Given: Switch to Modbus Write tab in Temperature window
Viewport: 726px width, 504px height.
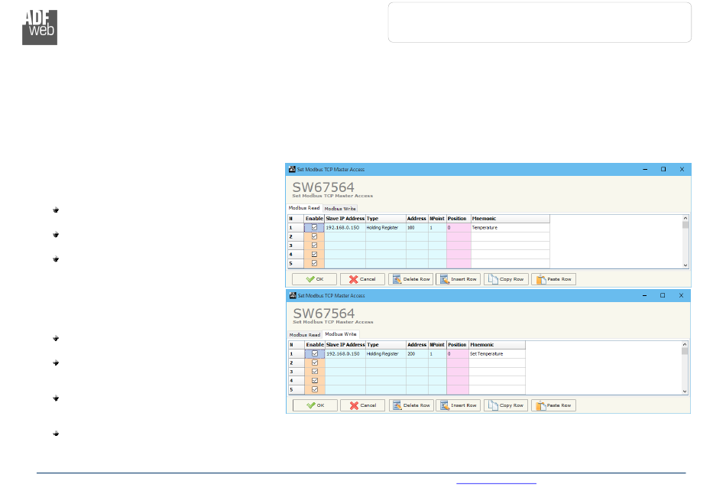Looking at the screenshot, I should tap(340, 208).
